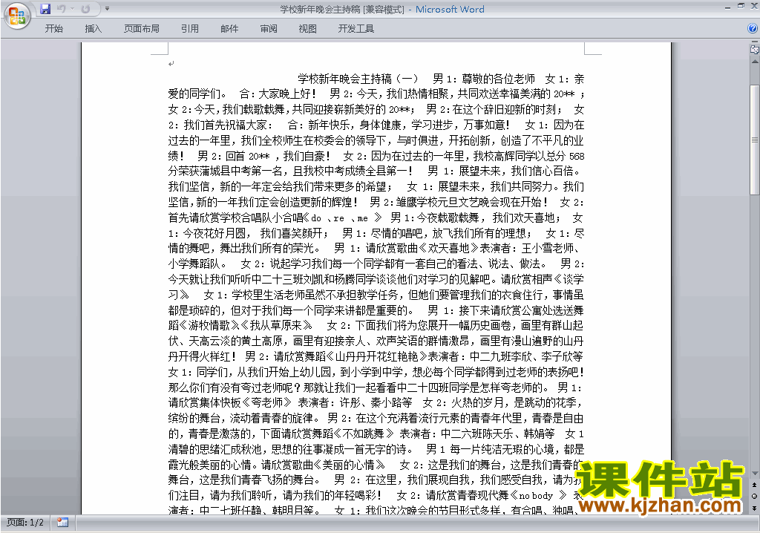The height and width of the screenshot is (533, 760).
Task: Open the 开发工具 ribbon tab
Action: 356,29
